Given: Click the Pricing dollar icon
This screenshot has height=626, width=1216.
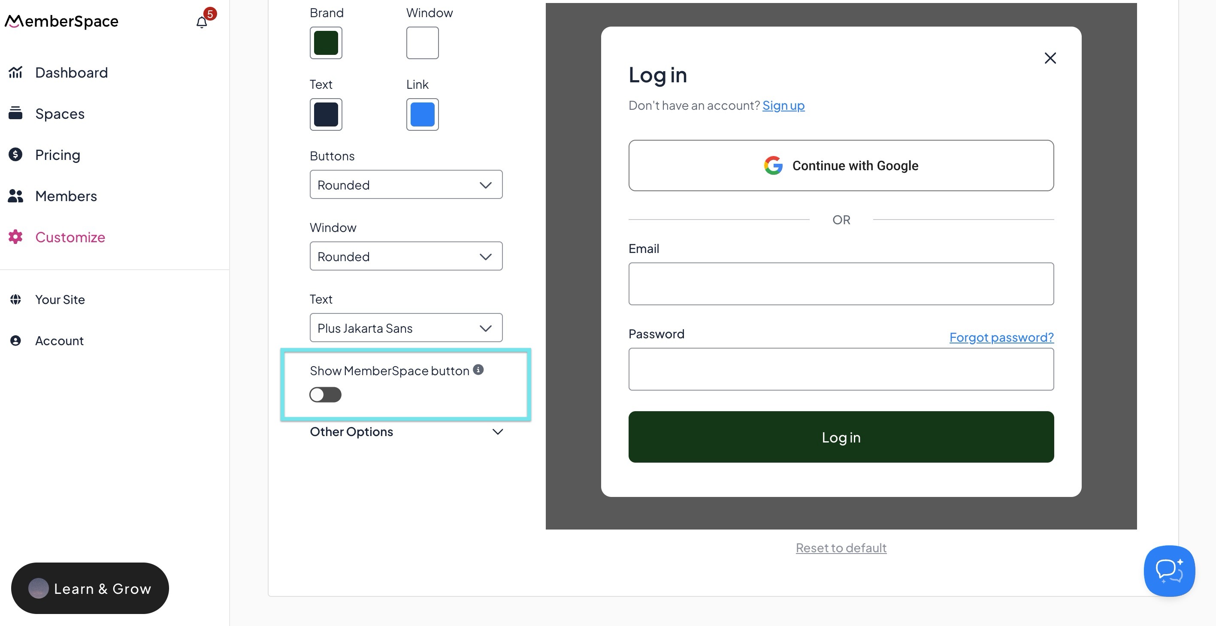Looking at the screenshot, I should [x=15, y=154].
